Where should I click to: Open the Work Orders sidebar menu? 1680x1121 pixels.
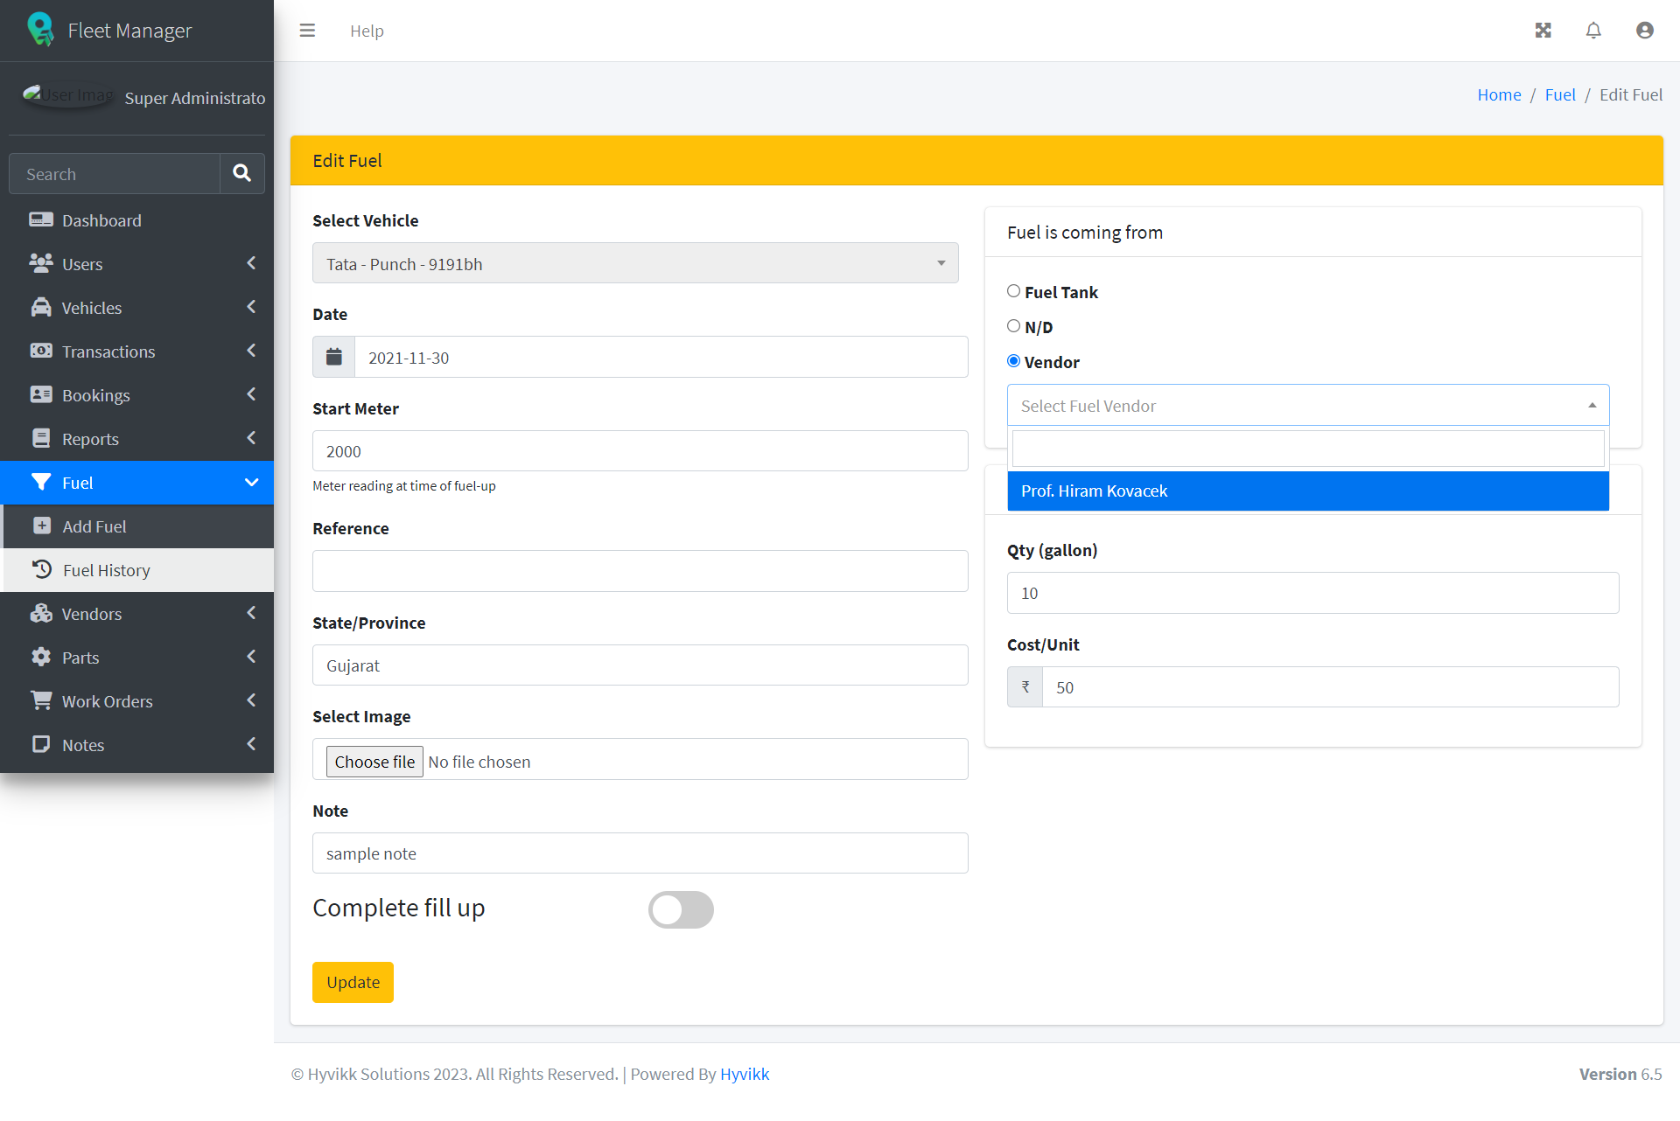[136, 701]
